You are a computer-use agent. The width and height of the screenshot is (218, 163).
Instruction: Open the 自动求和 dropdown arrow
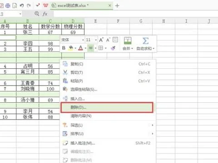[x=154, y=48]
